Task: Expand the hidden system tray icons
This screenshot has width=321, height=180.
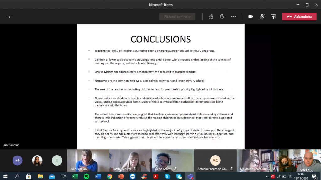Action: point(267,177)
